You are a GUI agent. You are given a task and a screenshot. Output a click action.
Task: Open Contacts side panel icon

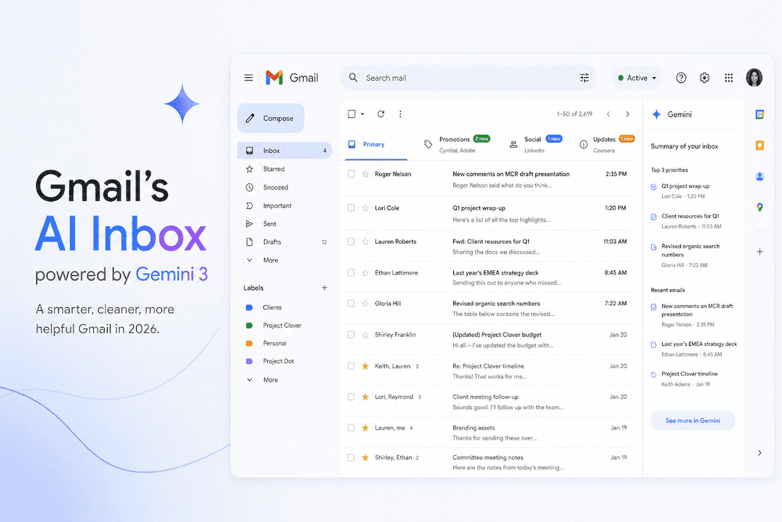759,176
